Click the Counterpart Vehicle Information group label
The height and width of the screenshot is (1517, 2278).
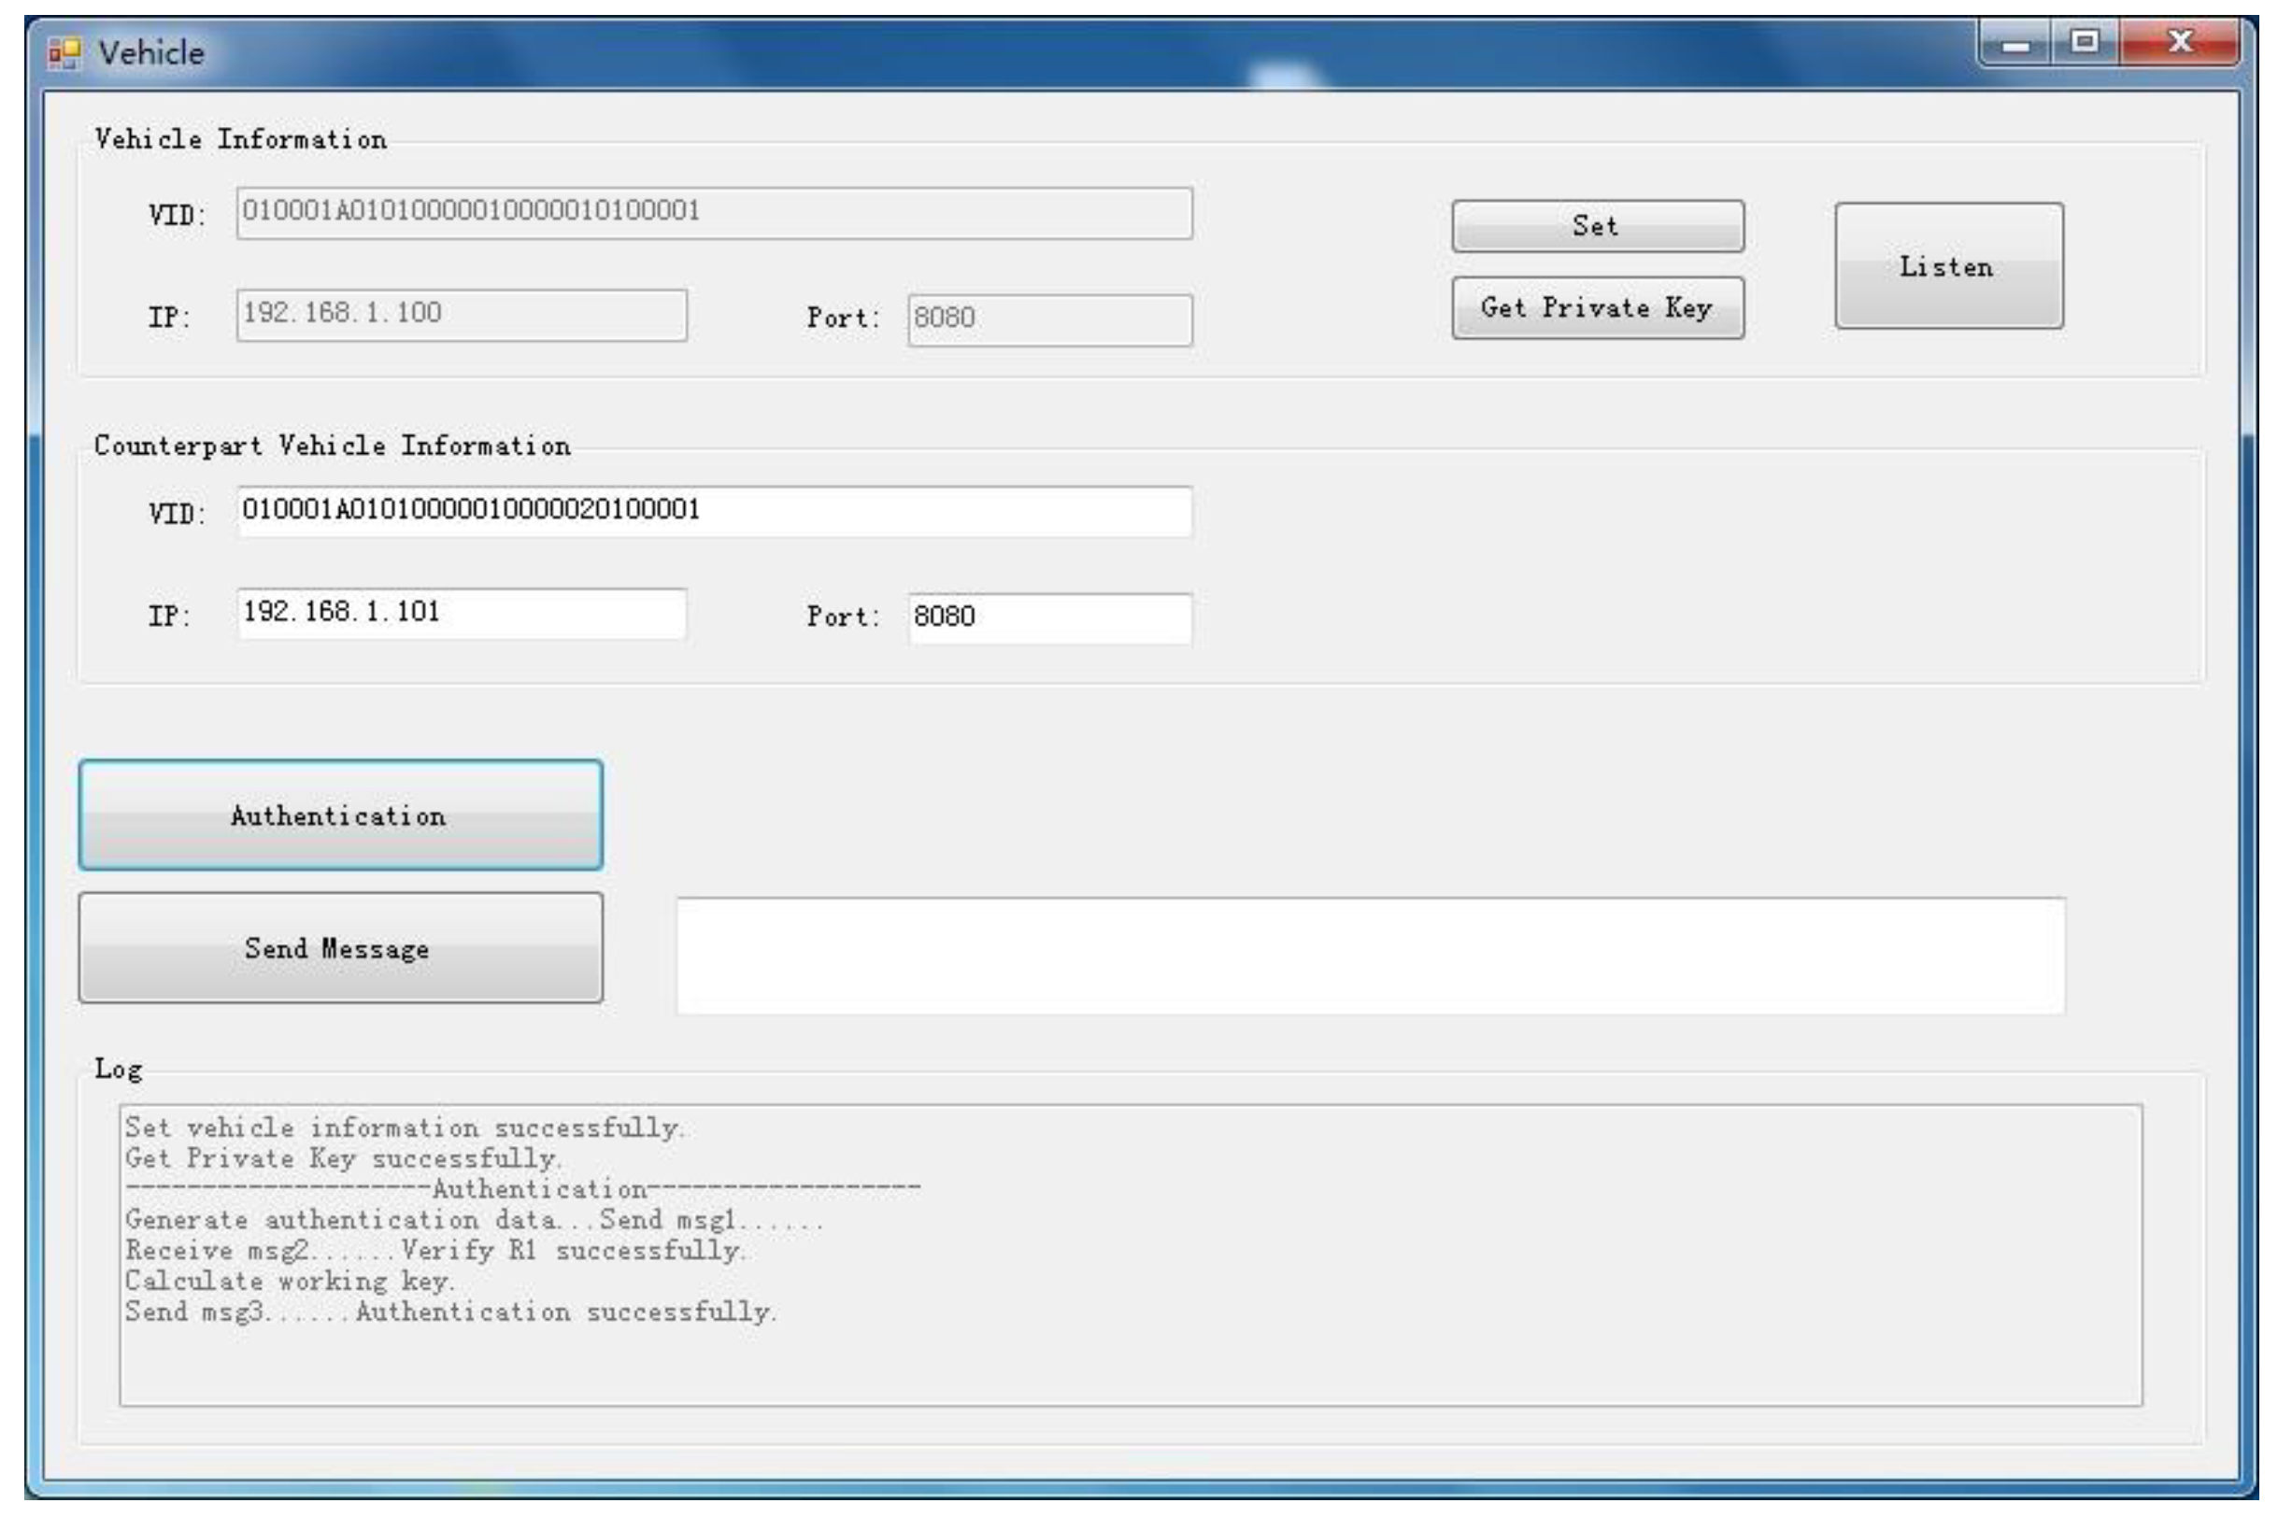pyautogui.click(x=332, y=446)
